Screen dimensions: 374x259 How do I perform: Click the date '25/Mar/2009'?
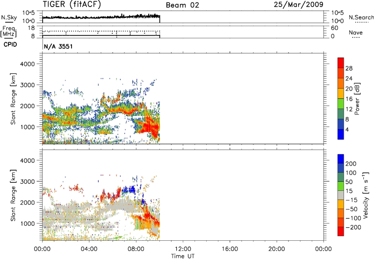pyautogui.click(x=299, y=4)
